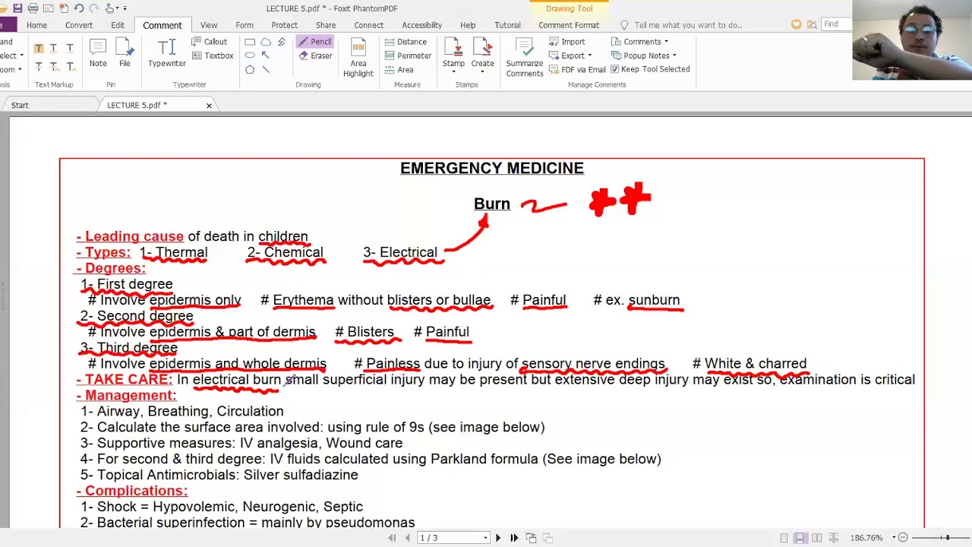Switch to continuous page view mode
Image resolution: width=972 pixels, height=547 pixels.
coord(800,538)
